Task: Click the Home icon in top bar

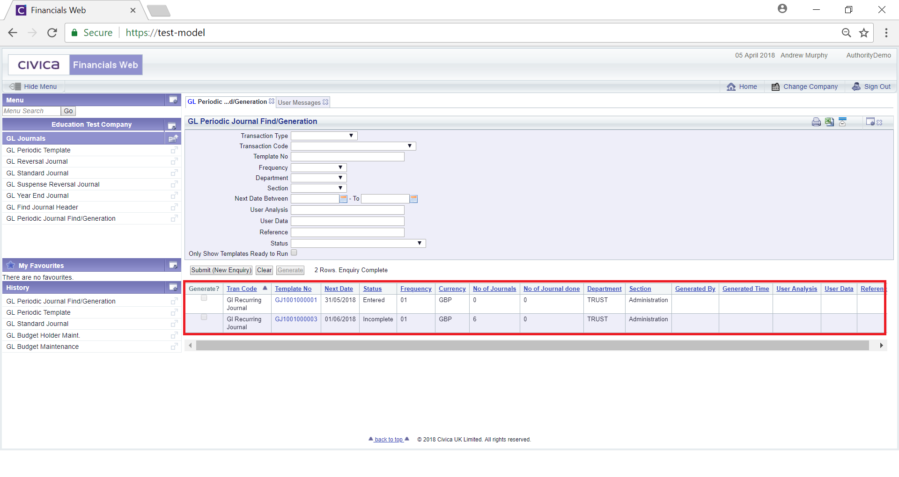Action: pos(731,87)
